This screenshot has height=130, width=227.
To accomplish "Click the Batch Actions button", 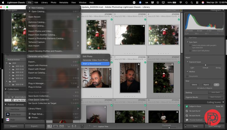I will (216, 97).
